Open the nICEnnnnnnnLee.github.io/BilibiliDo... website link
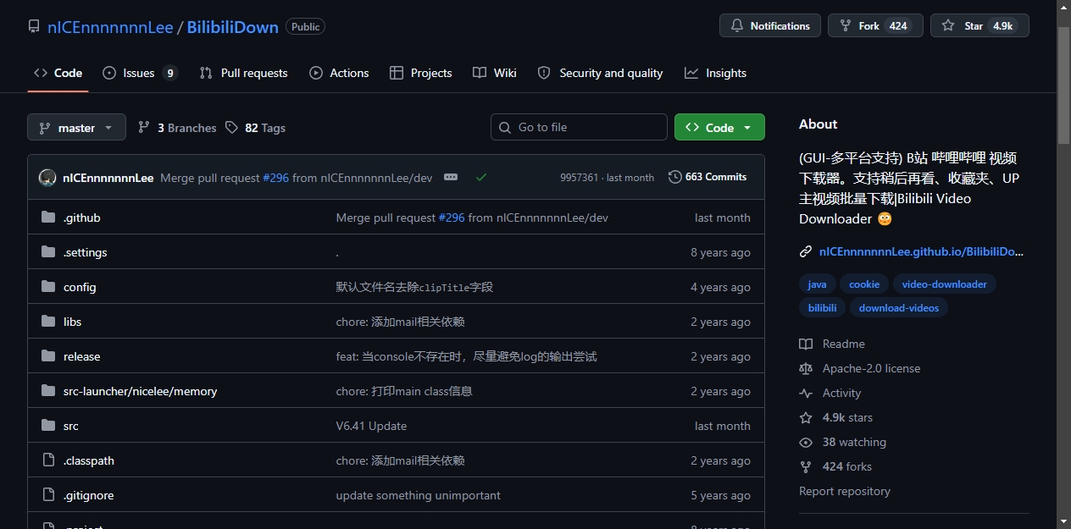 (921, 251)
